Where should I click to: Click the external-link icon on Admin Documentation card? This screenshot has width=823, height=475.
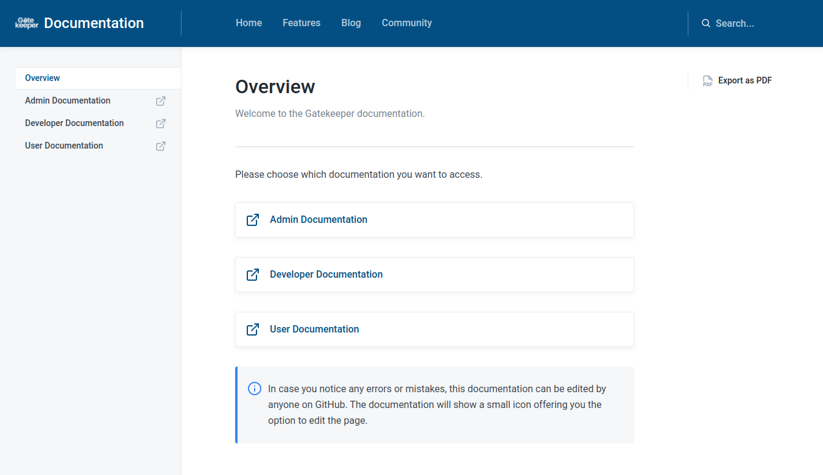tap(253, 220)
